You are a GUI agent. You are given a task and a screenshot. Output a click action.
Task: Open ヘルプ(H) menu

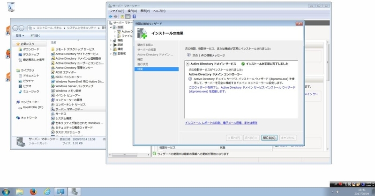pyautogui.click(x=159, y=11)
